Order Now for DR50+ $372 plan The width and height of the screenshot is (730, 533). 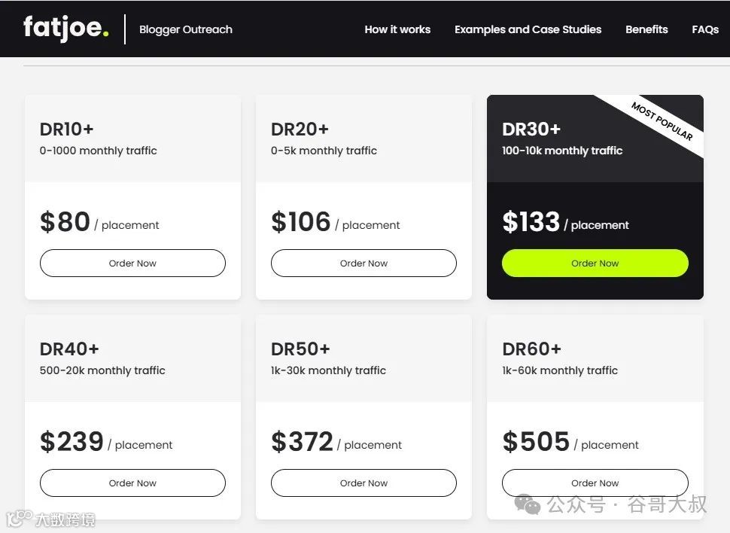pyautogui.click(x=363, y=483)
